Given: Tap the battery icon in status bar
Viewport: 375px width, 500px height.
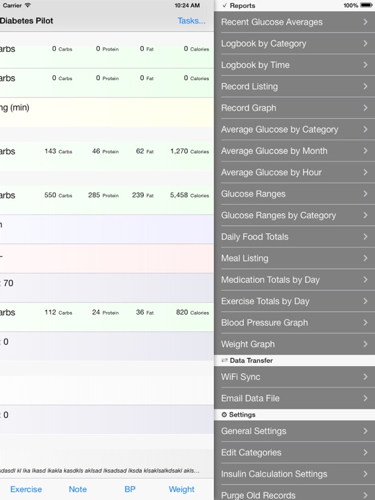Looking at the screenshot, I should (x=366, y=5).
